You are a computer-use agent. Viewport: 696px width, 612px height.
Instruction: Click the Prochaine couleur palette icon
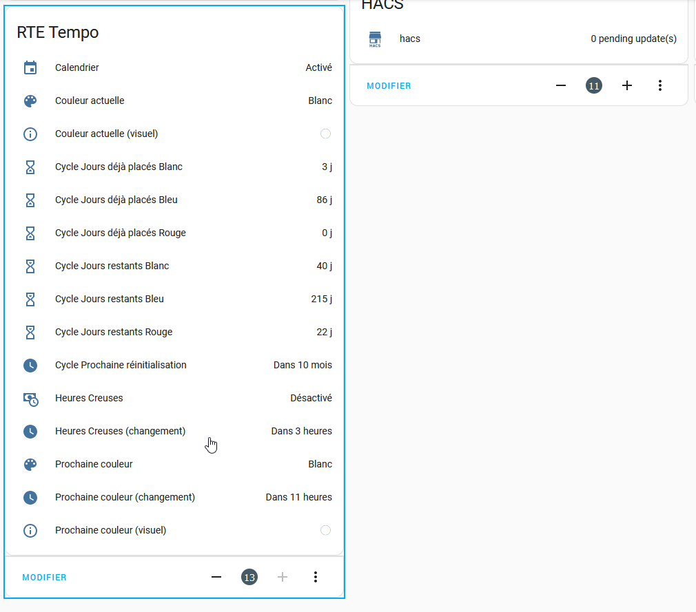coord(30,464)
